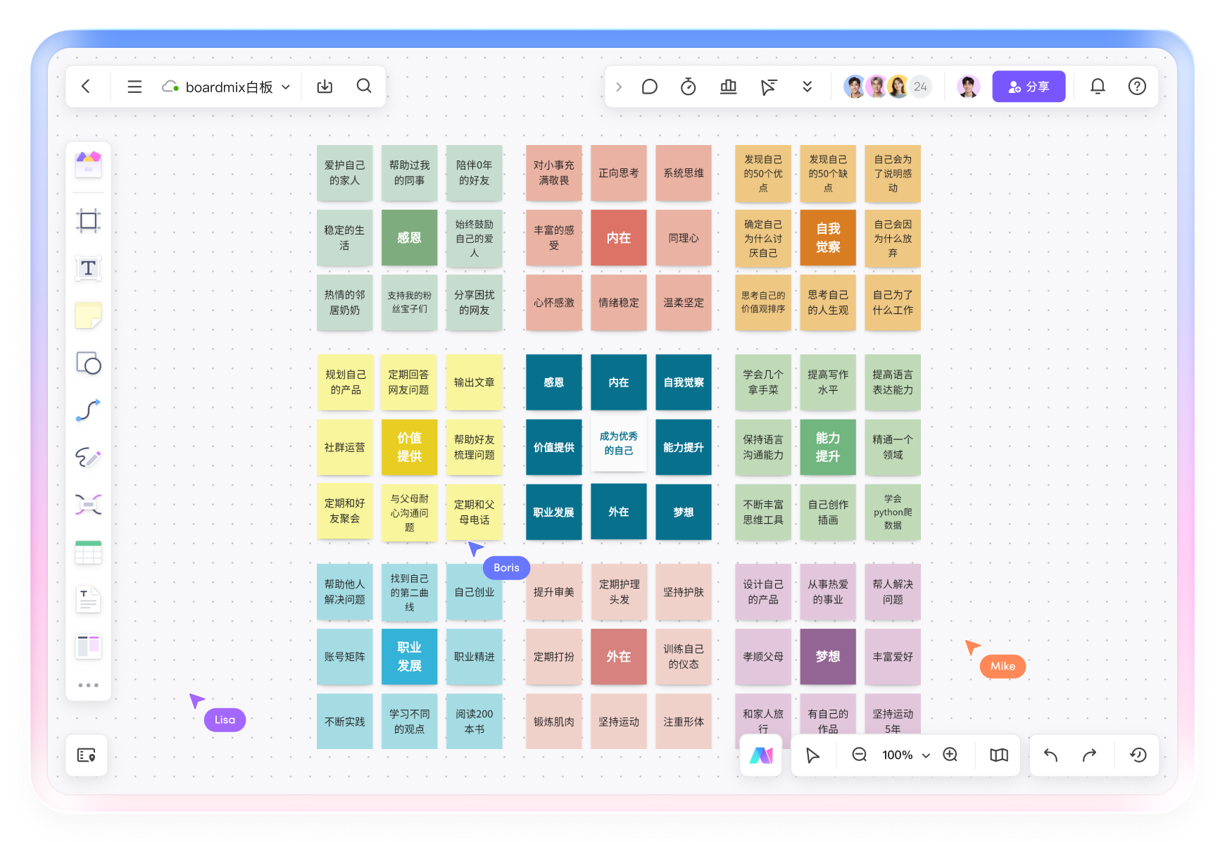The height and width of the screenshot is (842, 1225).
Task: Expand more tools with double chevron
Action: (x=807, y=87)
